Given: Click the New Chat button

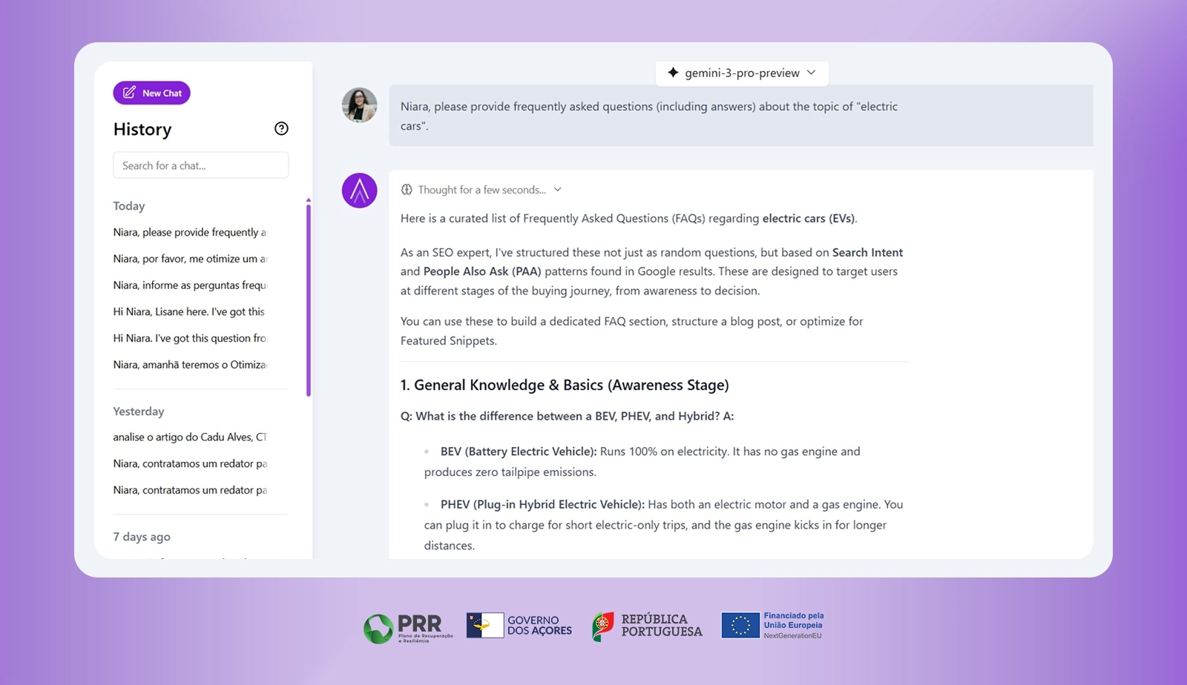Looking at the screenshot, I should pyautogui.click(x=151, y=93).
